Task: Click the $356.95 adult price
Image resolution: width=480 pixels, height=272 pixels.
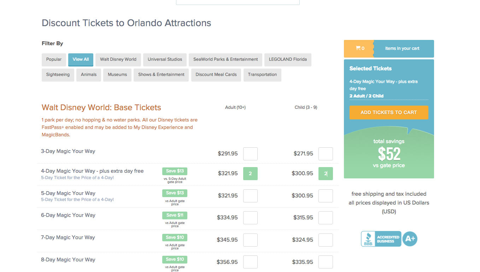Action: 227,262
